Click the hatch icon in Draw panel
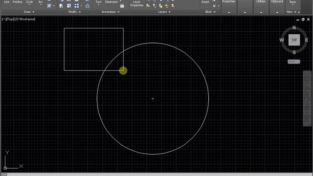The width and height of the screenshot is (313, 176). (49, 6)
